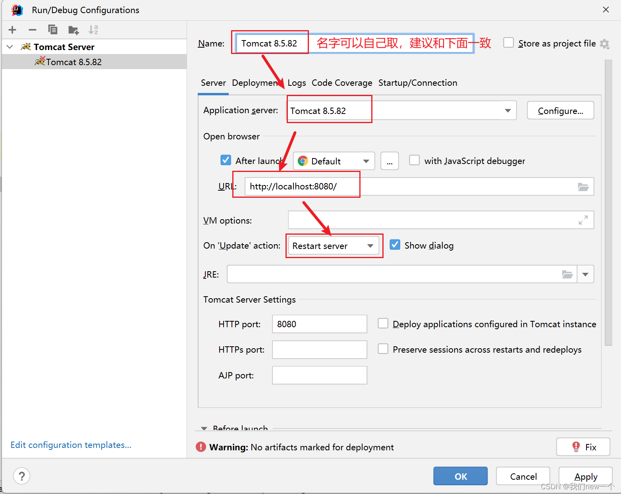Enable with JavaScript debugger checkbox

tap(414, 160)
